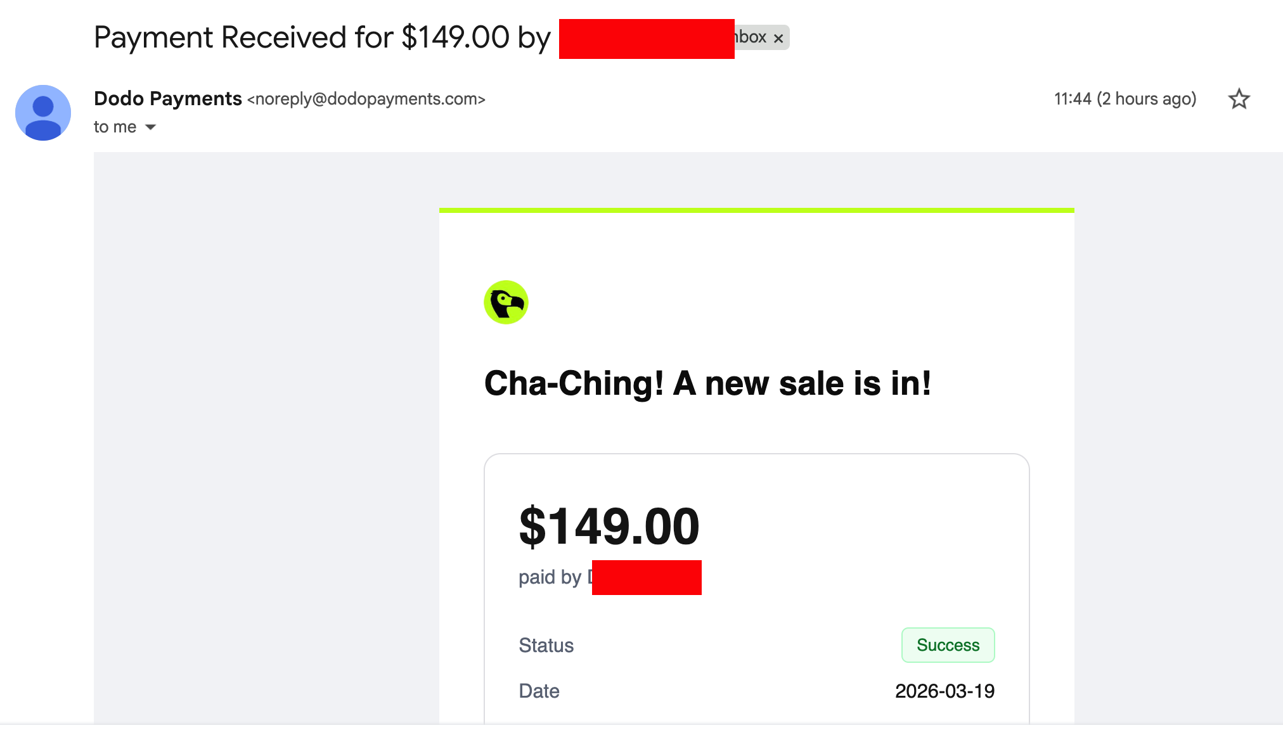Viewport: 1283px width, 730px height.
Task: Click the date value 2026-03-19
Action: pos(945,691)
